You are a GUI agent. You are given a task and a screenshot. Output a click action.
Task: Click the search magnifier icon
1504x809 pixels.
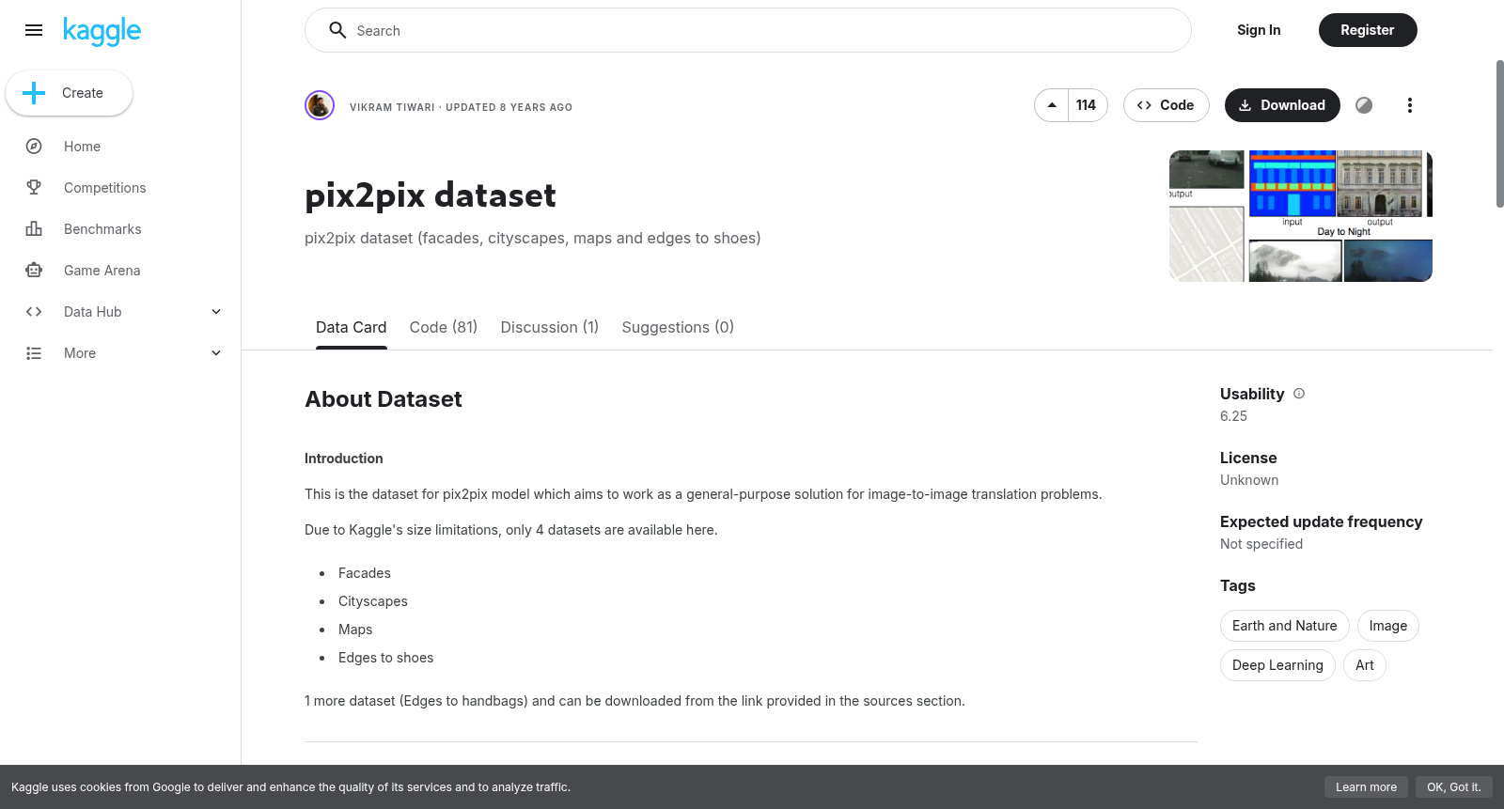click(337, 31)
